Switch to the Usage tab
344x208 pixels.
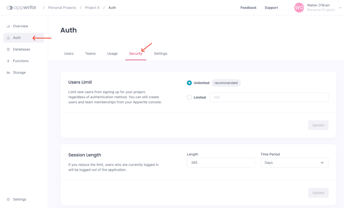click(x=112, y=54)
